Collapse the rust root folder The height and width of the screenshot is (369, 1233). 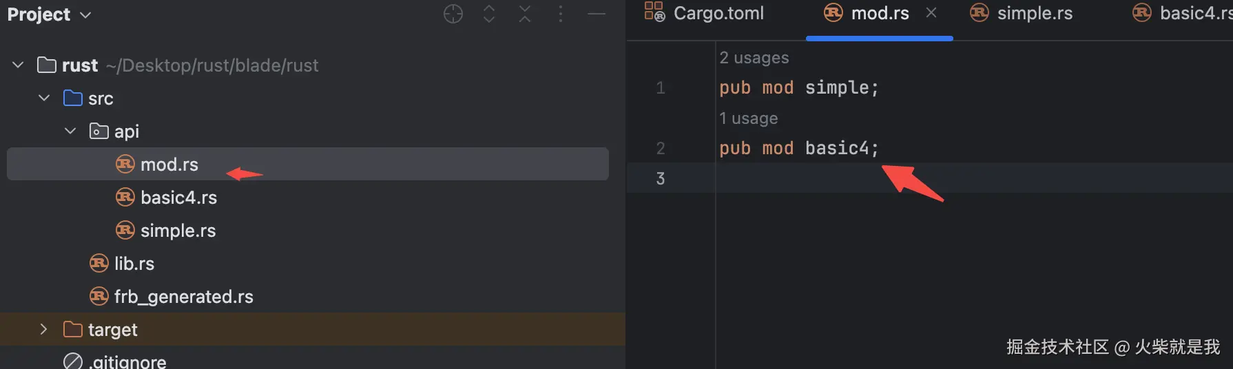point(19,65)
